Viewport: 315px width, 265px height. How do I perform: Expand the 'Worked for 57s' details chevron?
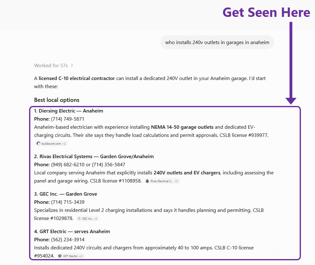point(72,65)
